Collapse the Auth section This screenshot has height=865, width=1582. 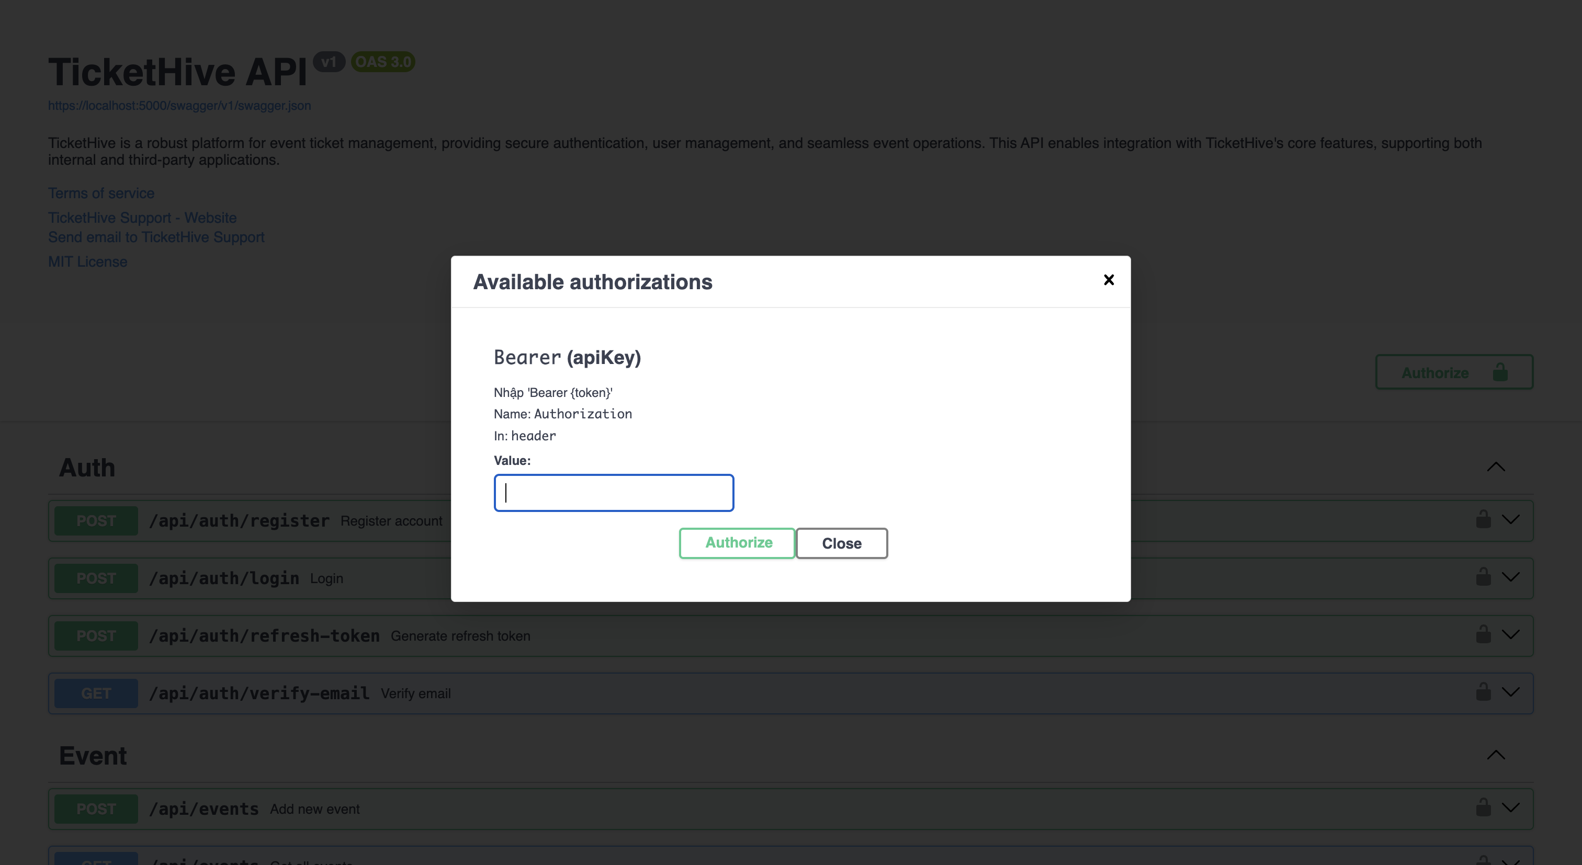[x=1496, y=467]
